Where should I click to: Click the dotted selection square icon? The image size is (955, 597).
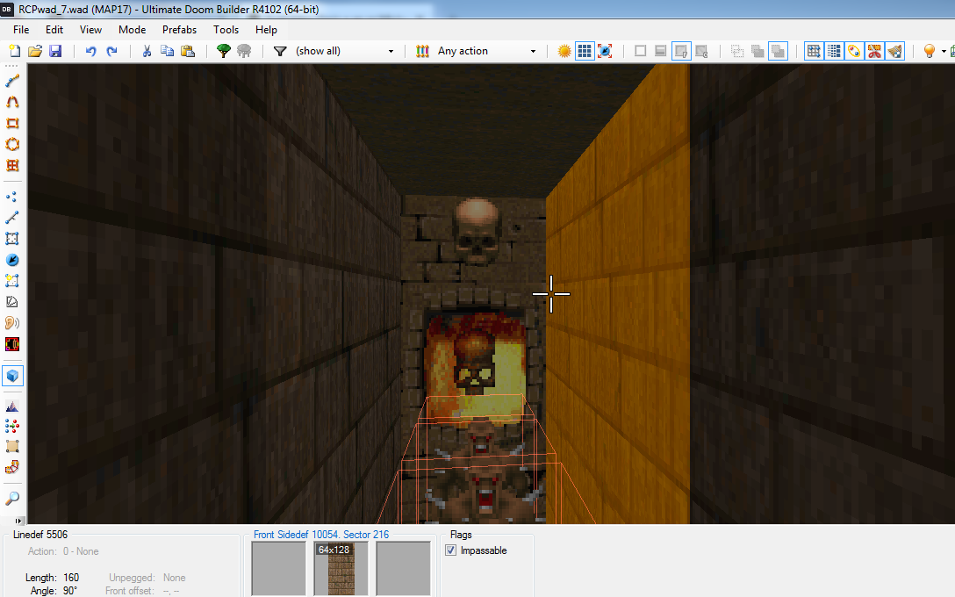[737, 51]
